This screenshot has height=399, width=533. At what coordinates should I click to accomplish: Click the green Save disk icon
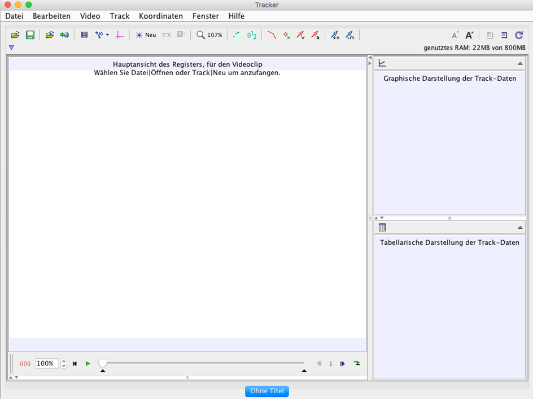pos(30,34)
